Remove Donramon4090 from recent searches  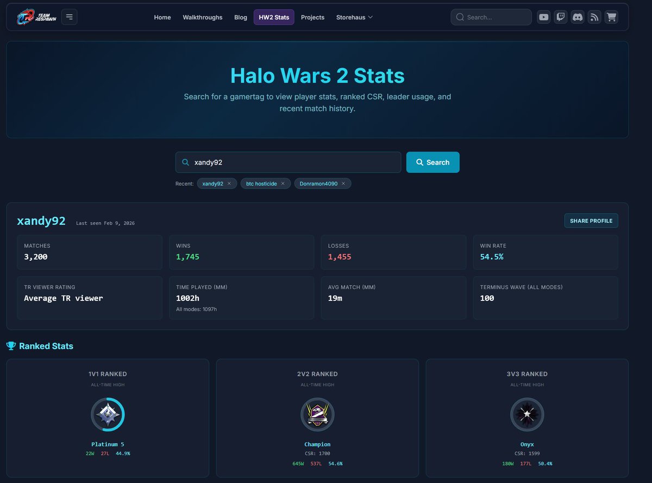343,184
